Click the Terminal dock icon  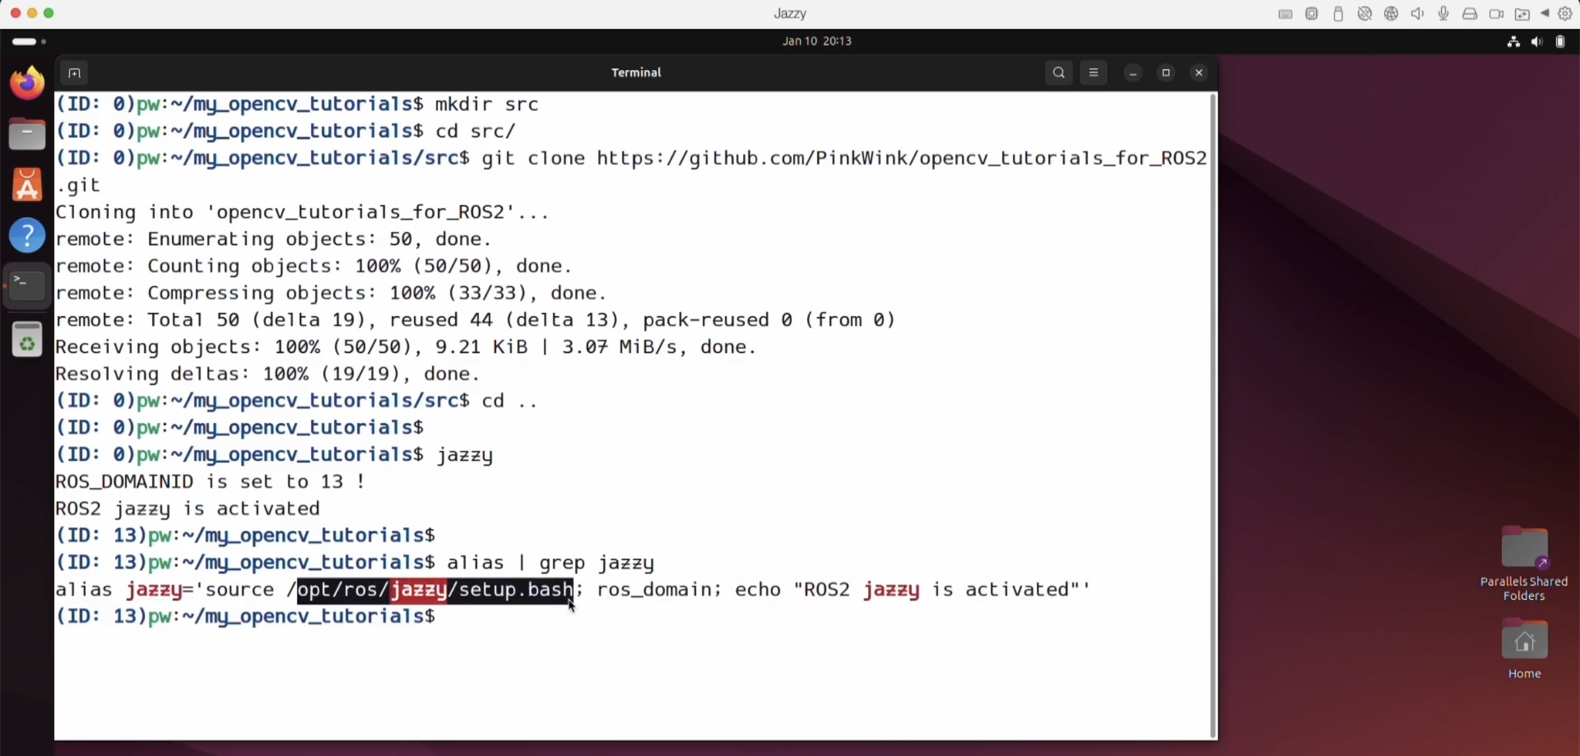pos(27,286)
